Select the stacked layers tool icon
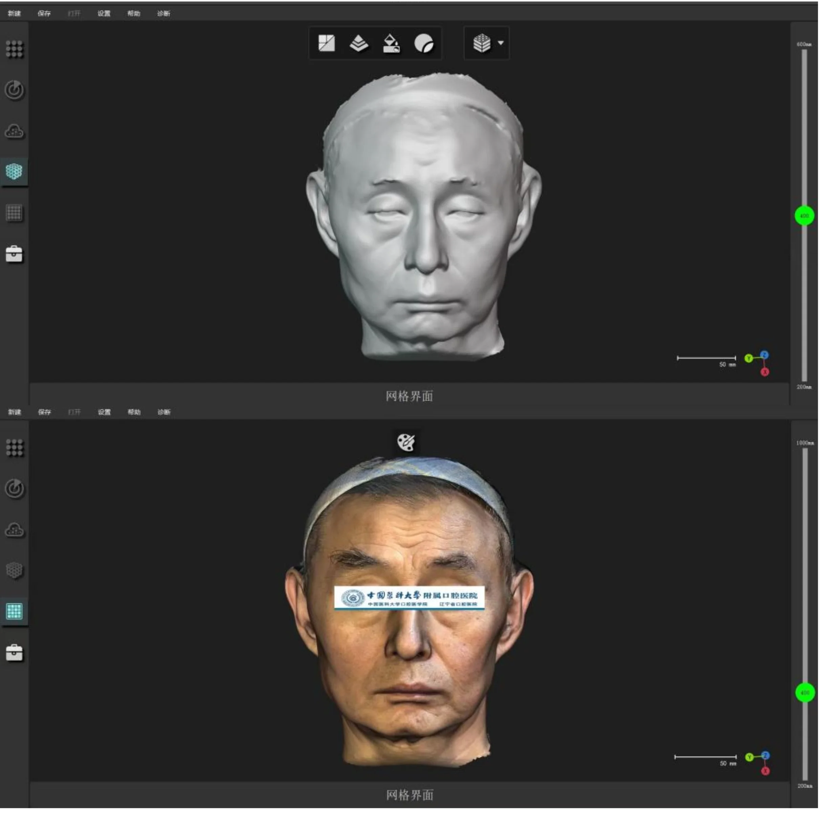819x814 pixels. click(359, 43)
